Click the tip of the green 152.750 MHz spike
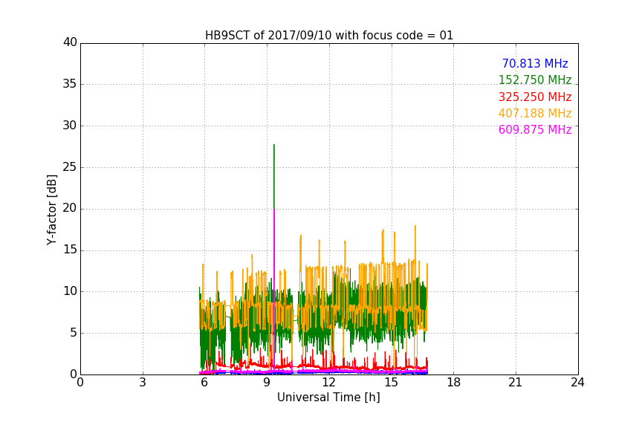The height and width of the screenshot is (428, 642). [x=274, y=145]
